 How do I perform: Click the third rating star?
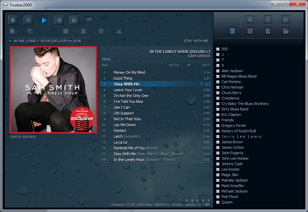[197, 200]
